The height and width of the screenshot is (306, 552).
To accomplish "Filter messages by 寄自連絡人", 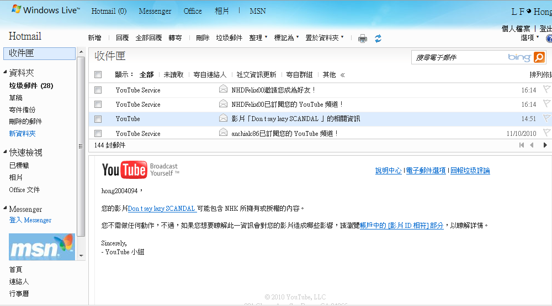I will [x=210, y=75].
